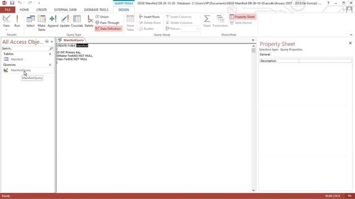Click the user account picture icon
Screen dimensions: 355x199
[x=349, y=10]
